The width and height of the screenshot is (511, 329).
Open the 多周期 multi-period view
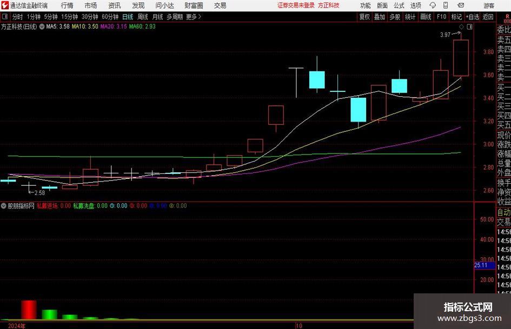click(x=174, y=17)
